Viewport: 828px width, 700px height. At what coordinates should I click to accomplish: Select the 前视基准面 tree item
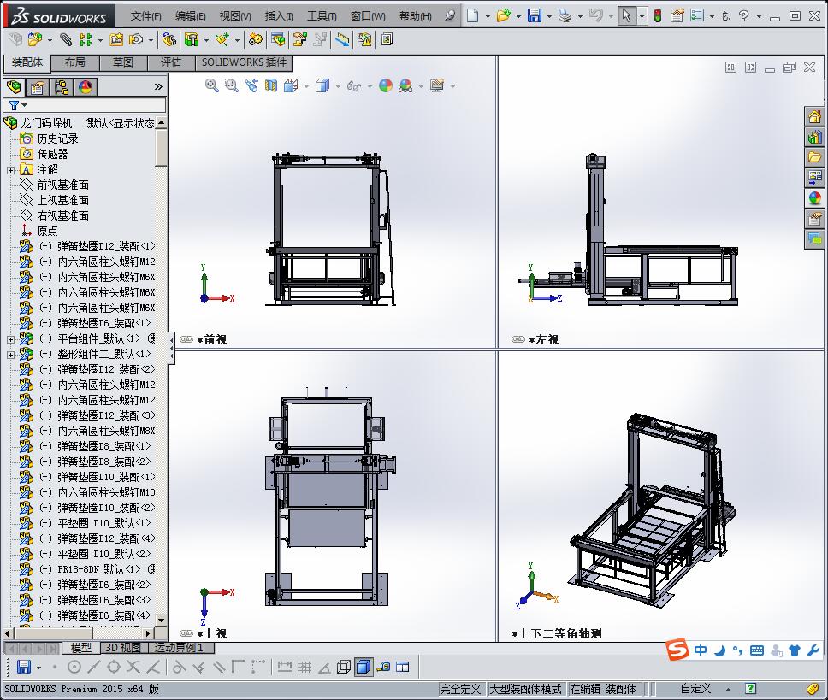coord(62,185)
